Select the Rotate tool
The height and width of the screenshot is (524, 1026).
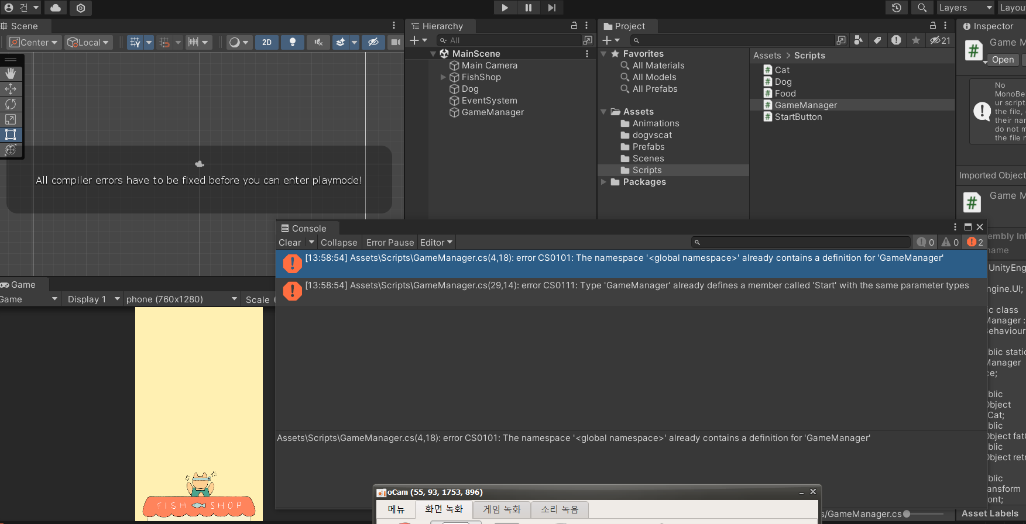[11, 104]
